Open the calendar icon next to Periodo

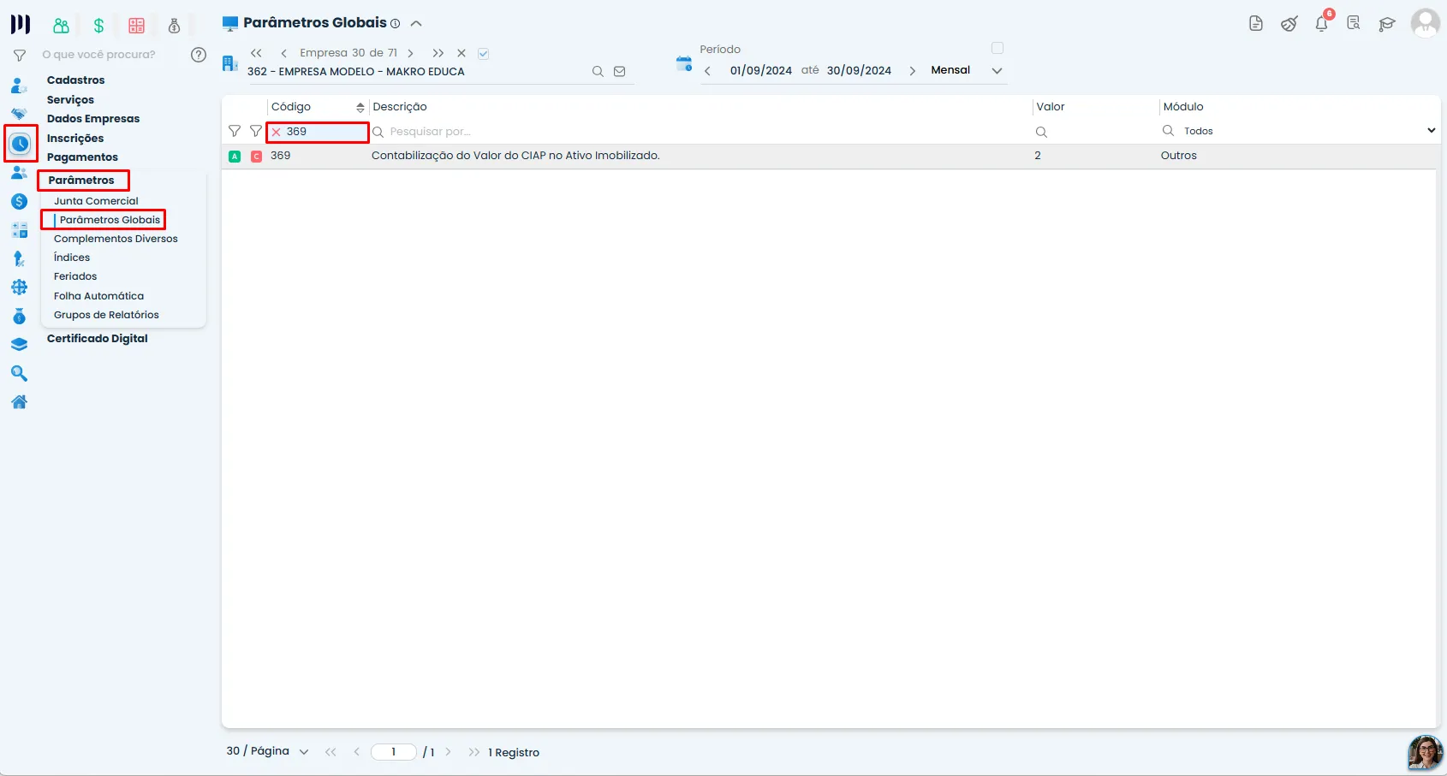tap(683, 63)
